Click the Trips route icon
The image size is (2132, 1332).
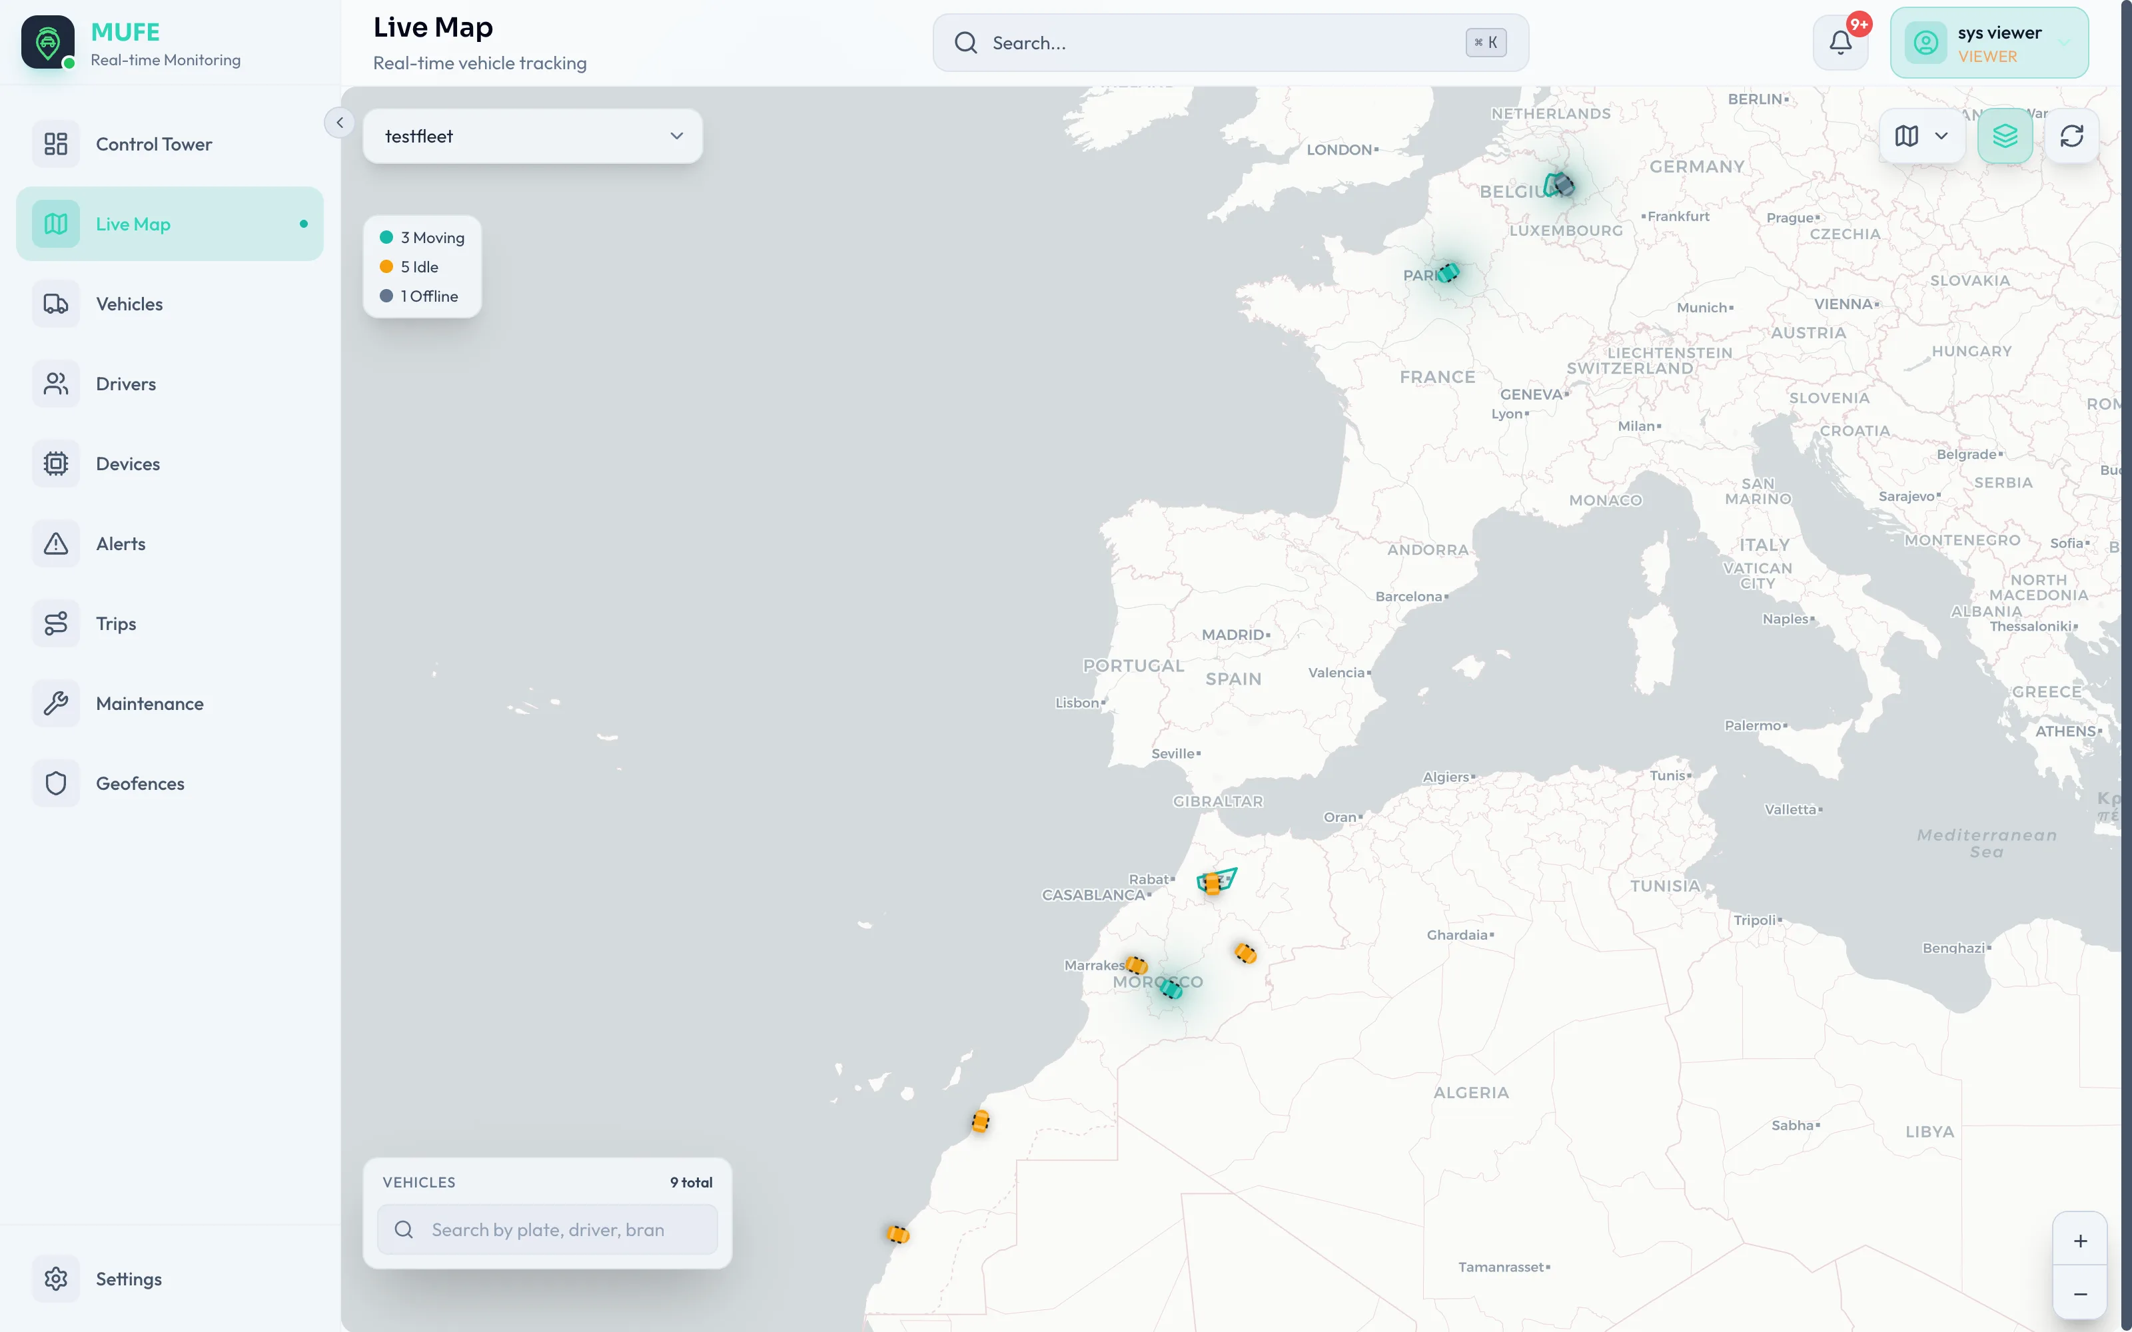[55, 624]
